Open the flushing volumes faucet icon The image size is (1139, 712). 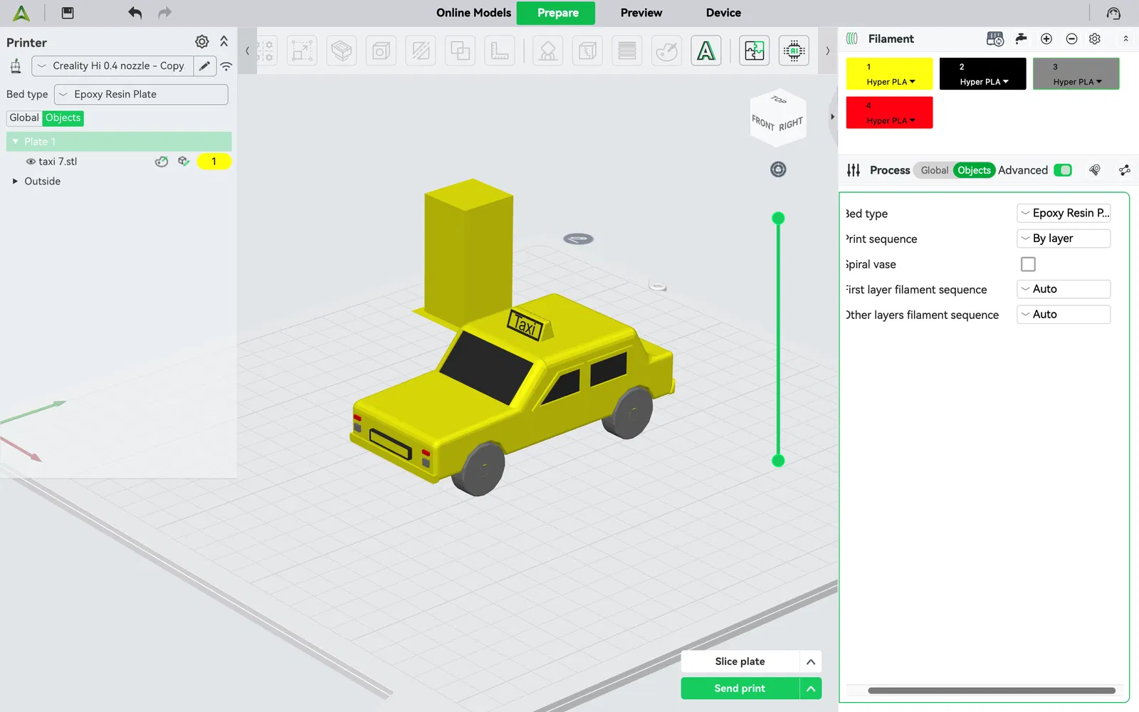click(1022, 39)
